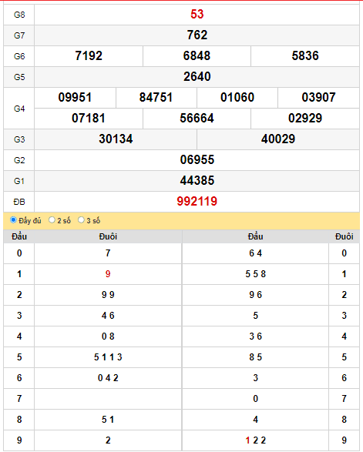Click the G1 result 44385
The image size is (363, 452).
point(197,180)
